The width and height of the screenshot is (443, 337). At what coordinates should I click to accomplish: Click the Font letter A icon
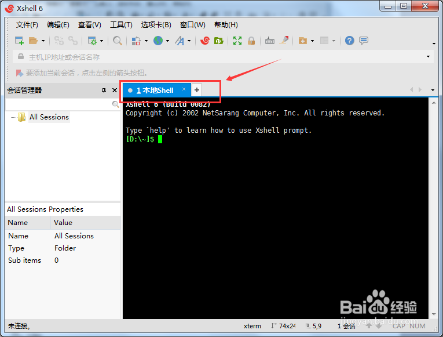pos(180,41)
